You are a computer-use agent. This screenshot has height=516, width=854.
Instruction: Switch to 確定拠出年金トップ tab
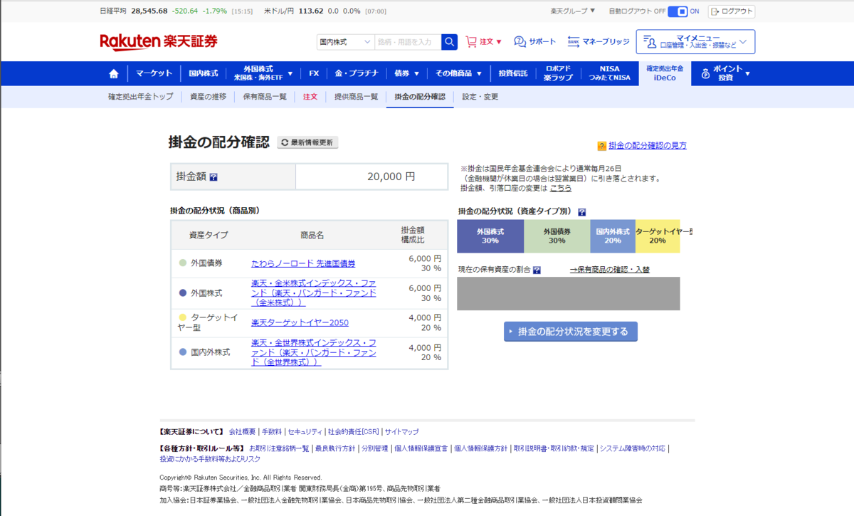tap(140, 96)
